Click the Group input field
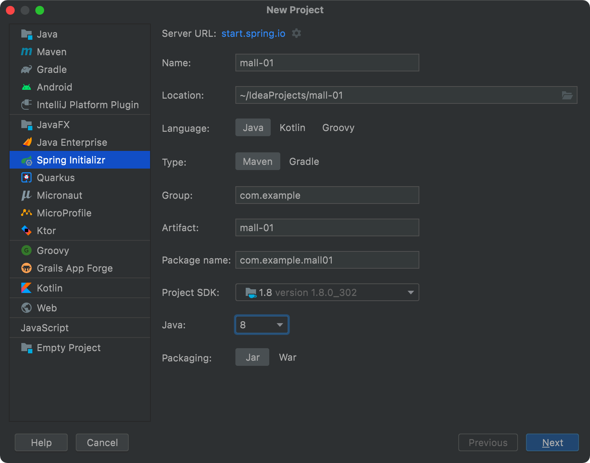590x463 pixels. point(327,195)
